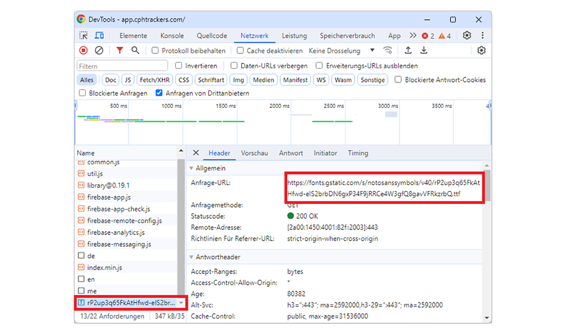
Task: Open the DevTools three-dot menu
Action: pos(483,35)
